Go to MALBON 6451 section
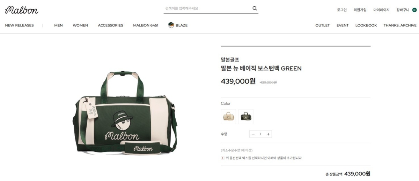Viewport: 419px width, 181px height. (146, 25)
